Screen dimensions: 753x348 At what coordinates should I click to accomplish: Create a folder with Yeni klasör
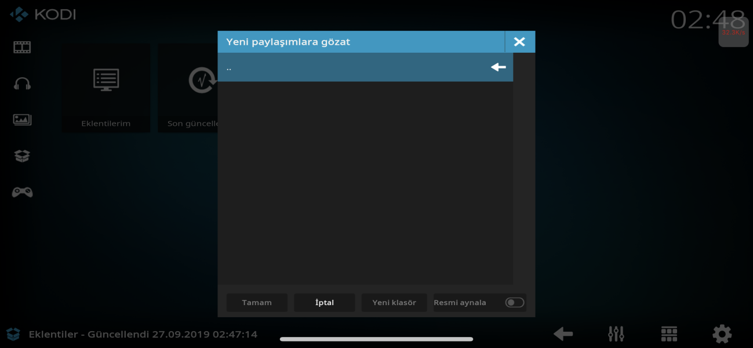[394, 302]
